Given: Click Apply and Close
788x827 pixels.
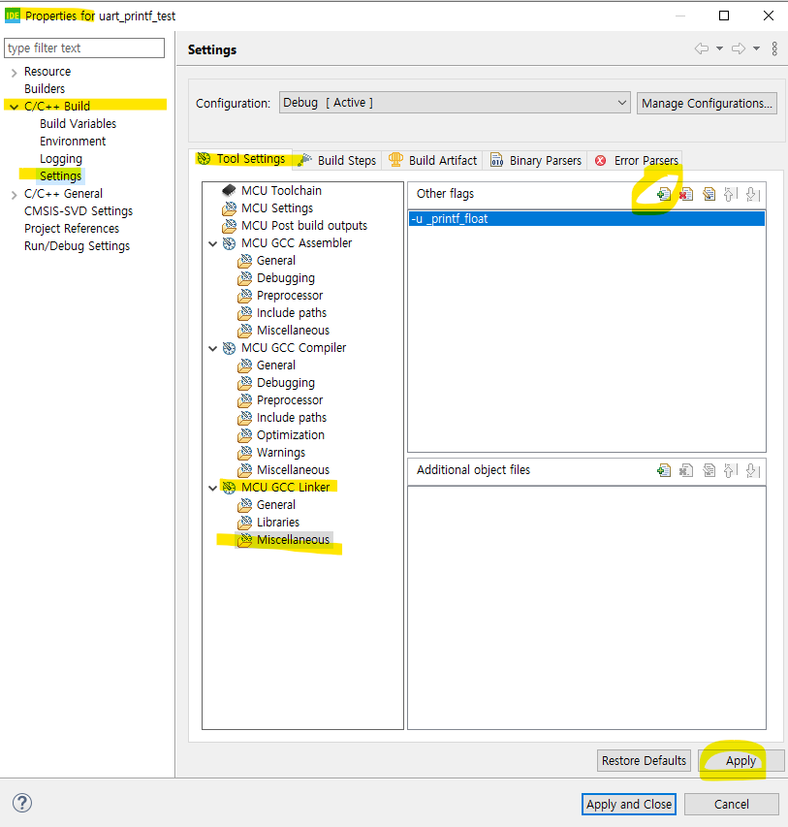Looking at the screenshot, I should [629, 804].
